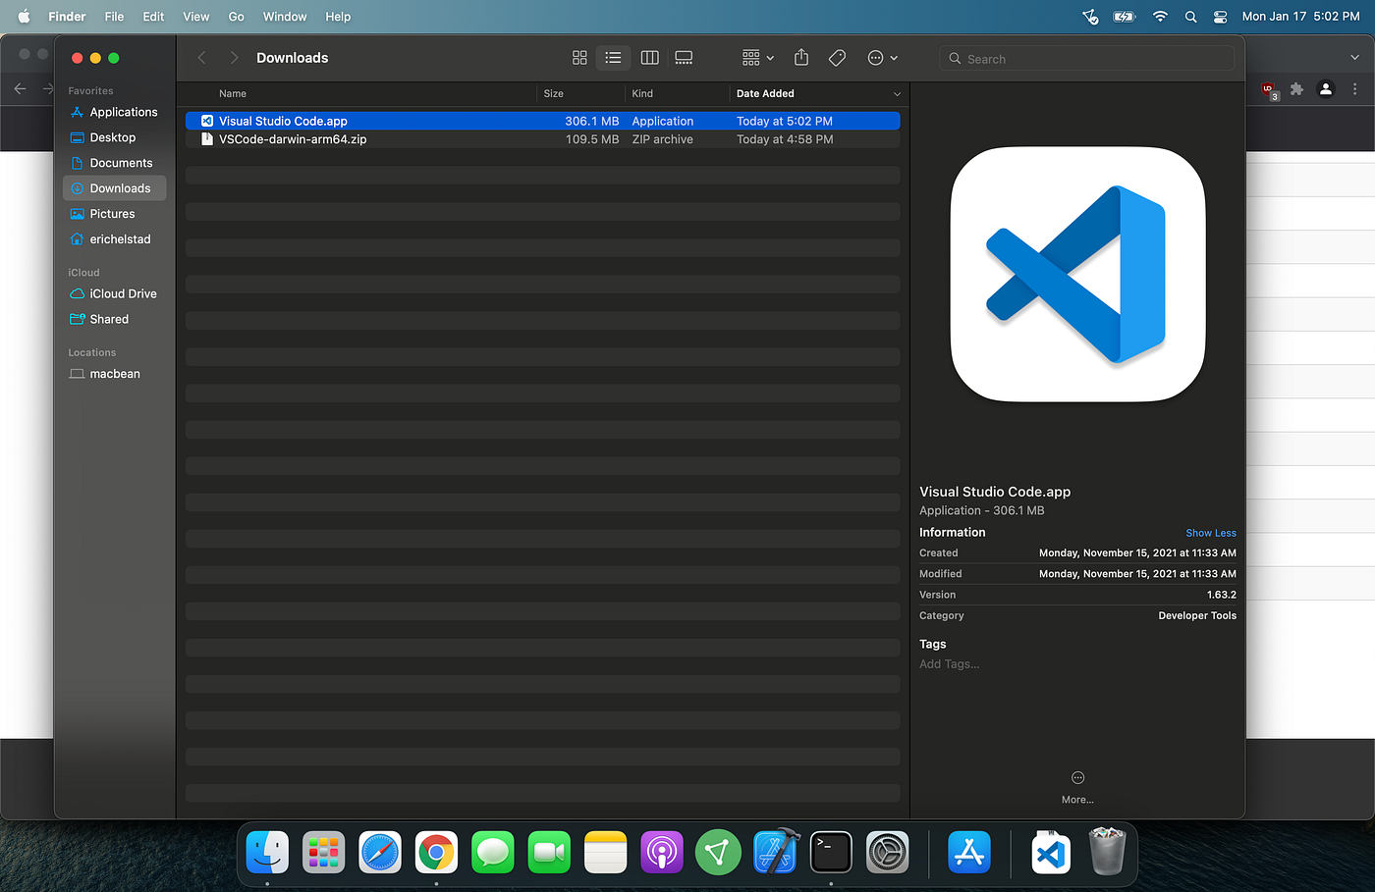Click the Edit Tags toolbar icon

[x=837, y=58]
